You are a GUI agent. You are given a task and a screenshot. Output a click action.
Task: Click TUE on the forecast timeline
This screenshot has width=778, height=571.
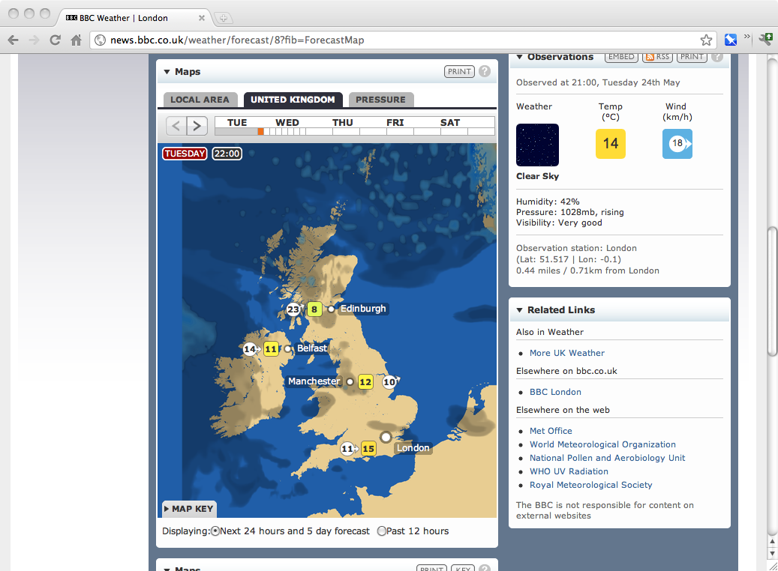pos(237,122)
